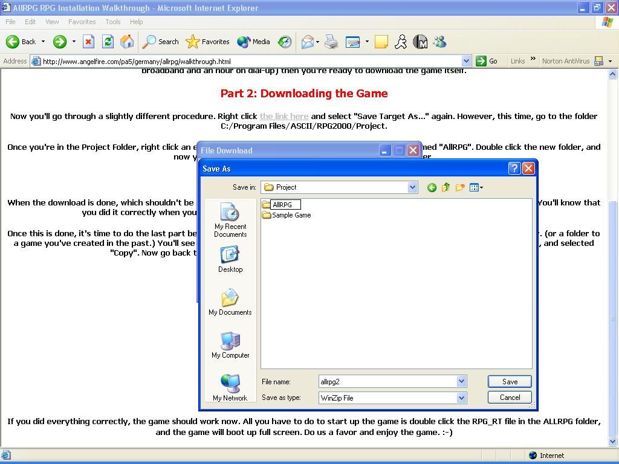The height and width of the screenshot is (464, 619).
Task: Click the Cancel button in Save As
Action: (510, 398)
